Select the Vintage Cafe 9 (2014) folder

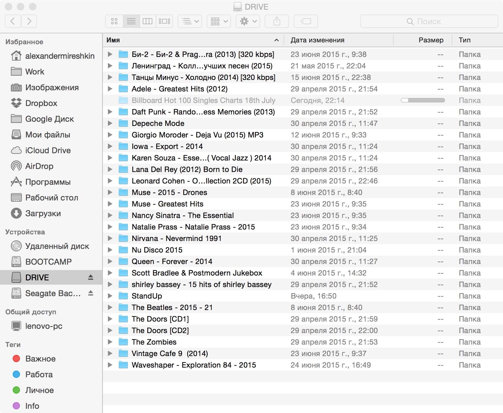(x=303, y=353)
